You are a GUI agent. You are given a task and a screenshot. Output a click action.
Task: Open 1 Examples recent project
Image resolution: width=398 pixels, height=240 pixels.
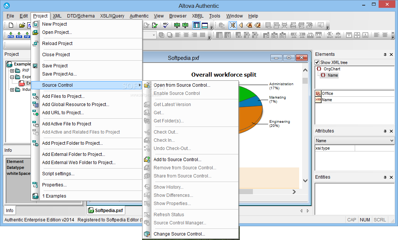[x=86, y=196]
